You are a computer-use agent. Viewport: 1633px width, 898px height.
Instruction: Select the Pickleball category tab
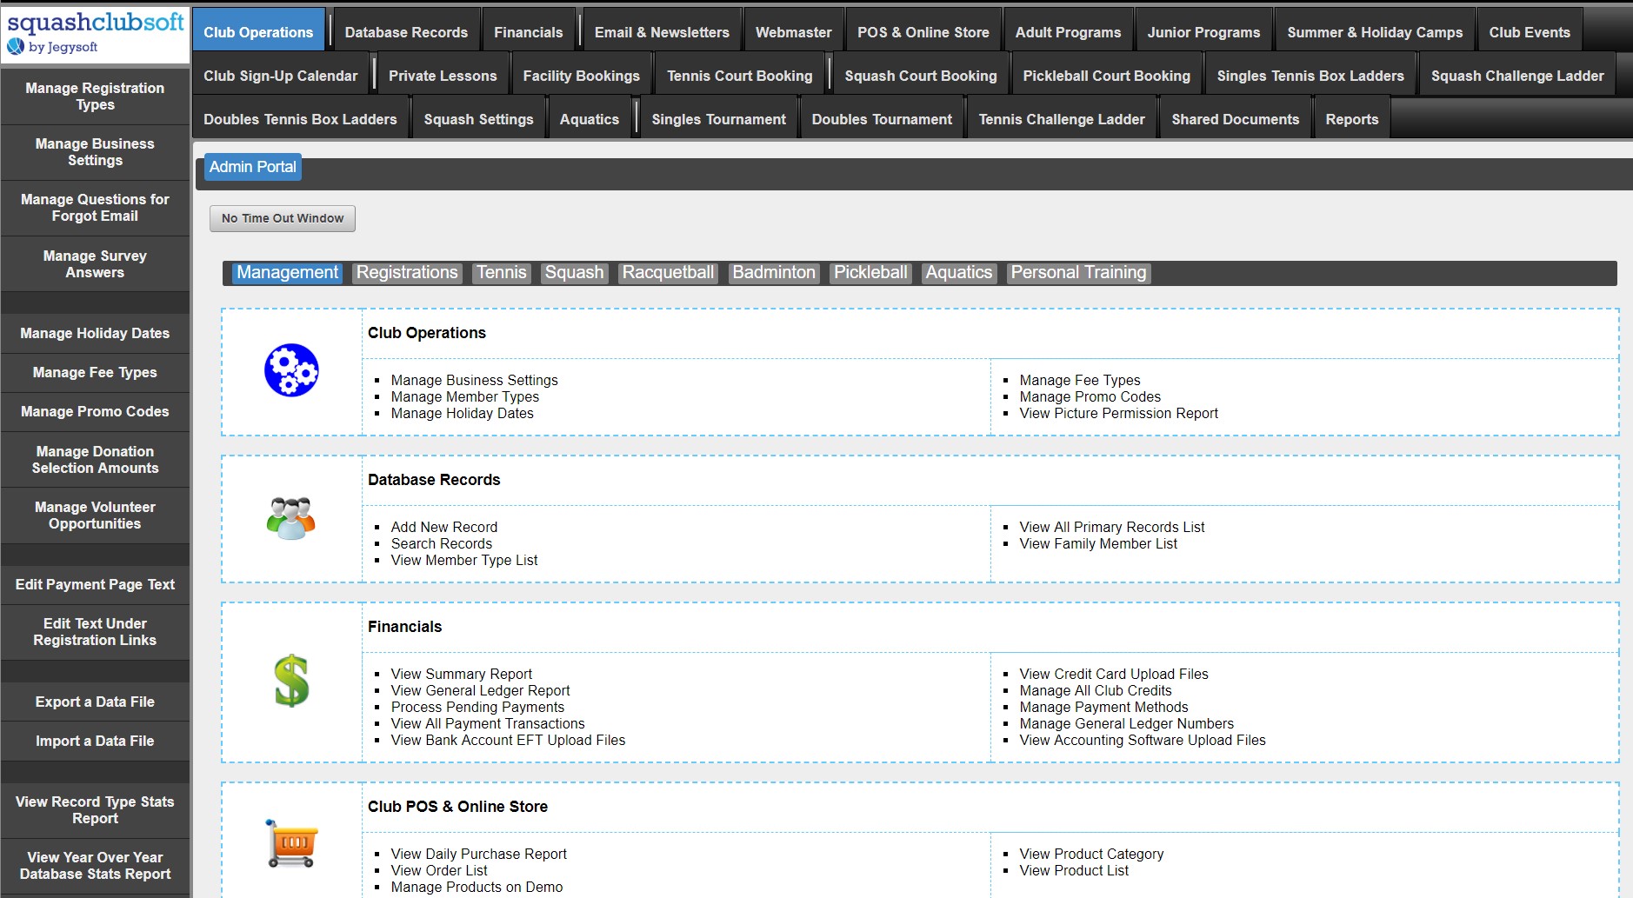870,273
